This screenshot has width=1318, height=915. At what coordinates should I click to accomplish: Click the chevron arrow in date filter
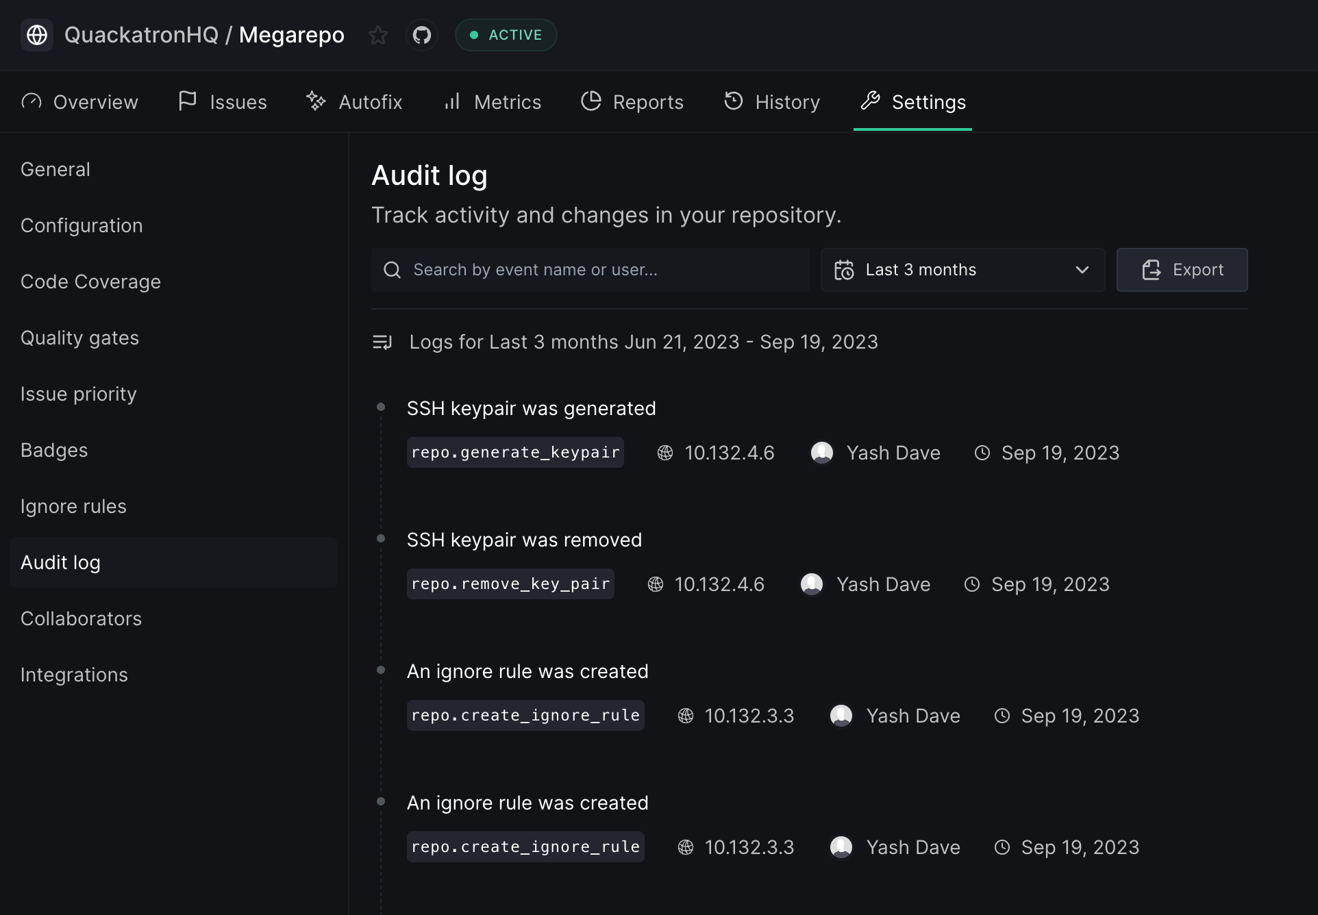1082,270
